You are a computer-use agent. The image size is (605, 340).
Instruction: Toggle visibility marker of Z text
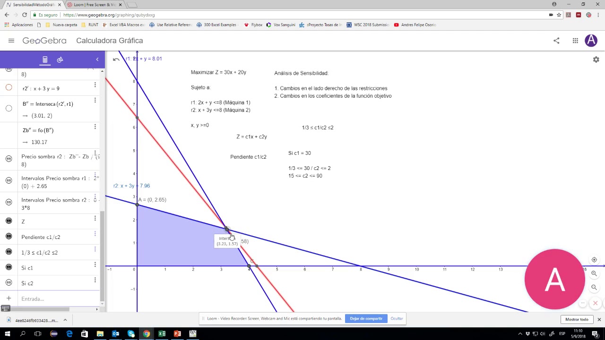click(9, 221)
